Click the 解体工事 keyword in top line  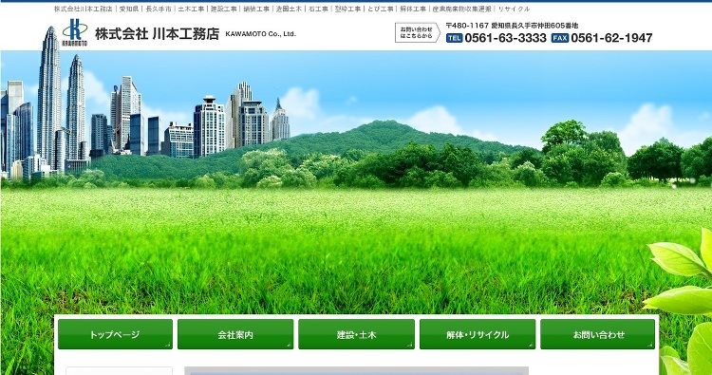(413, 9)
